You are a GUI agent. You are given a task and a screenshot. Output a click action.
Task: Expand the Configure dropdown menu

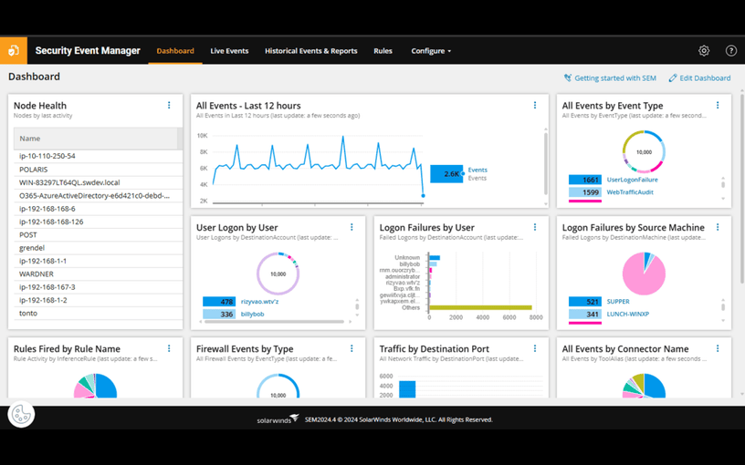tap(431, 51)
